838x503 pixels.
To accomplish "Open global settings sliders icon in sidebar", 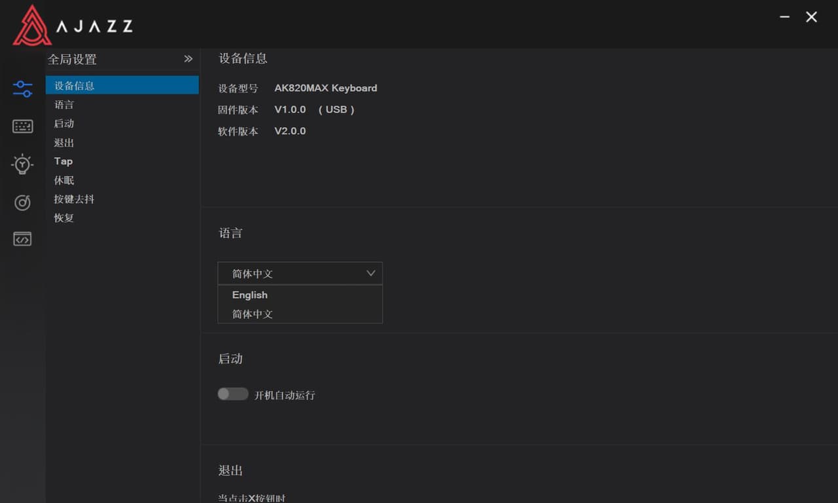I will coord(22,88).
